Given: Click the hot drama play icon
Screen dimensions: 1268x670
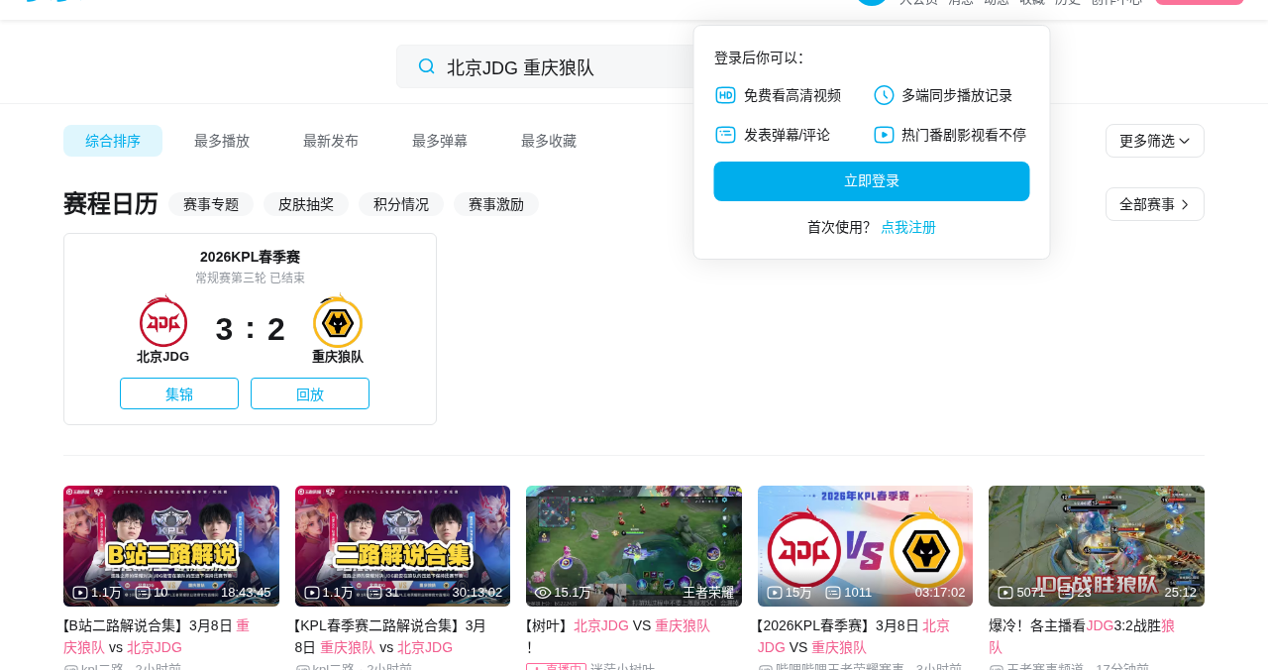Looking at the screenshot, I should (x=884, y=135).
